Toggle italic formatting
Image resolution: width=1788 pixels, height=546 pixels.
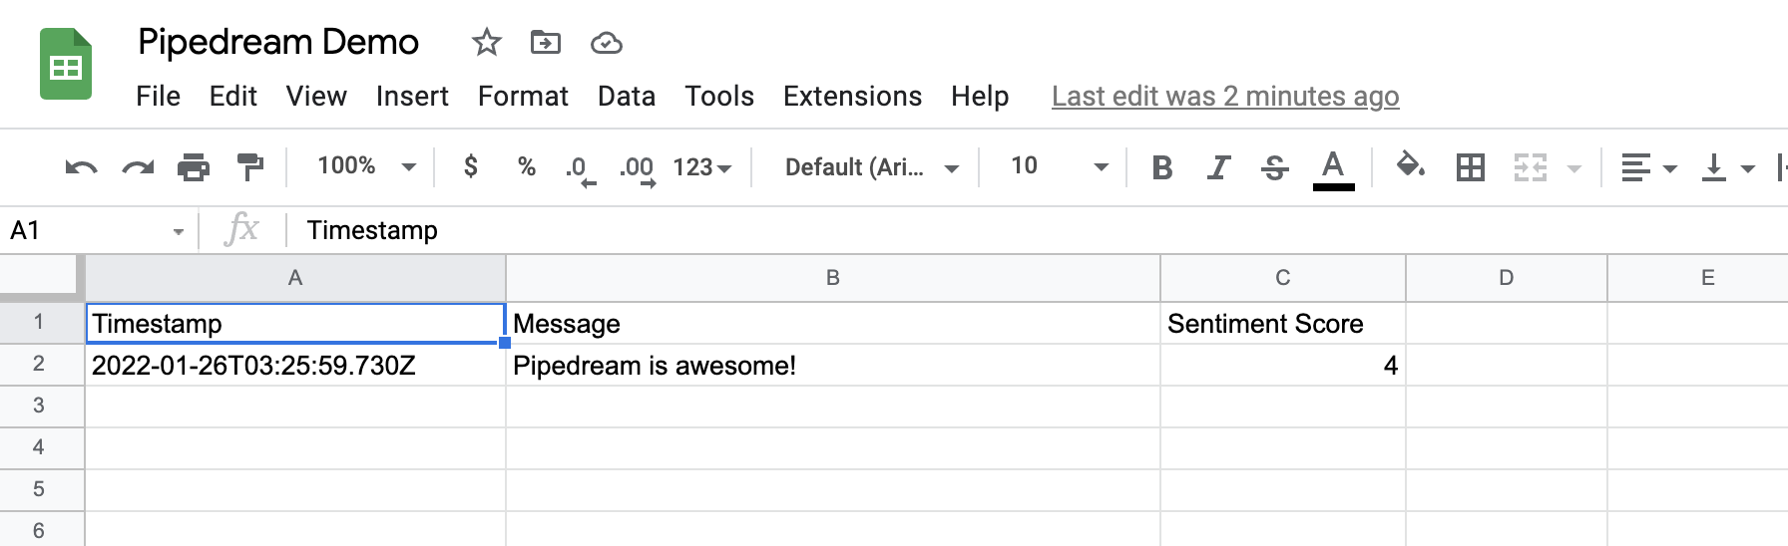point(1217,167)
